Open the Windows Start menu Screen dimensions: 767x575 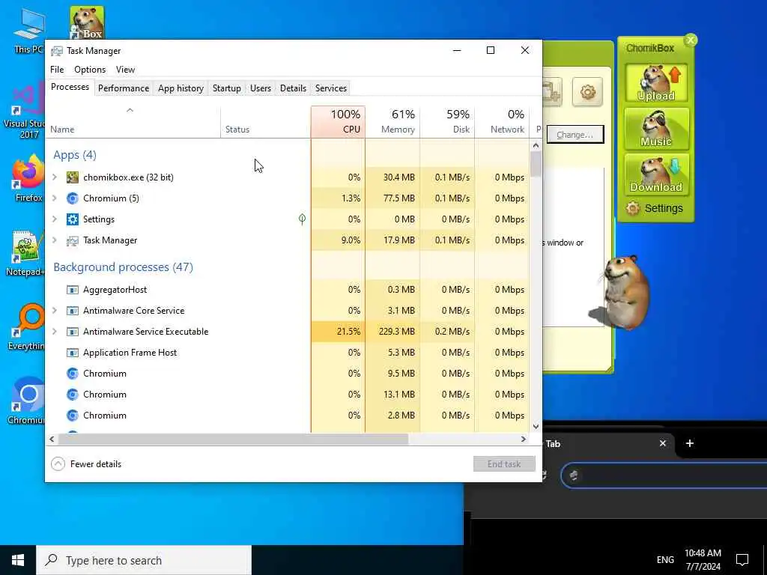18,560
